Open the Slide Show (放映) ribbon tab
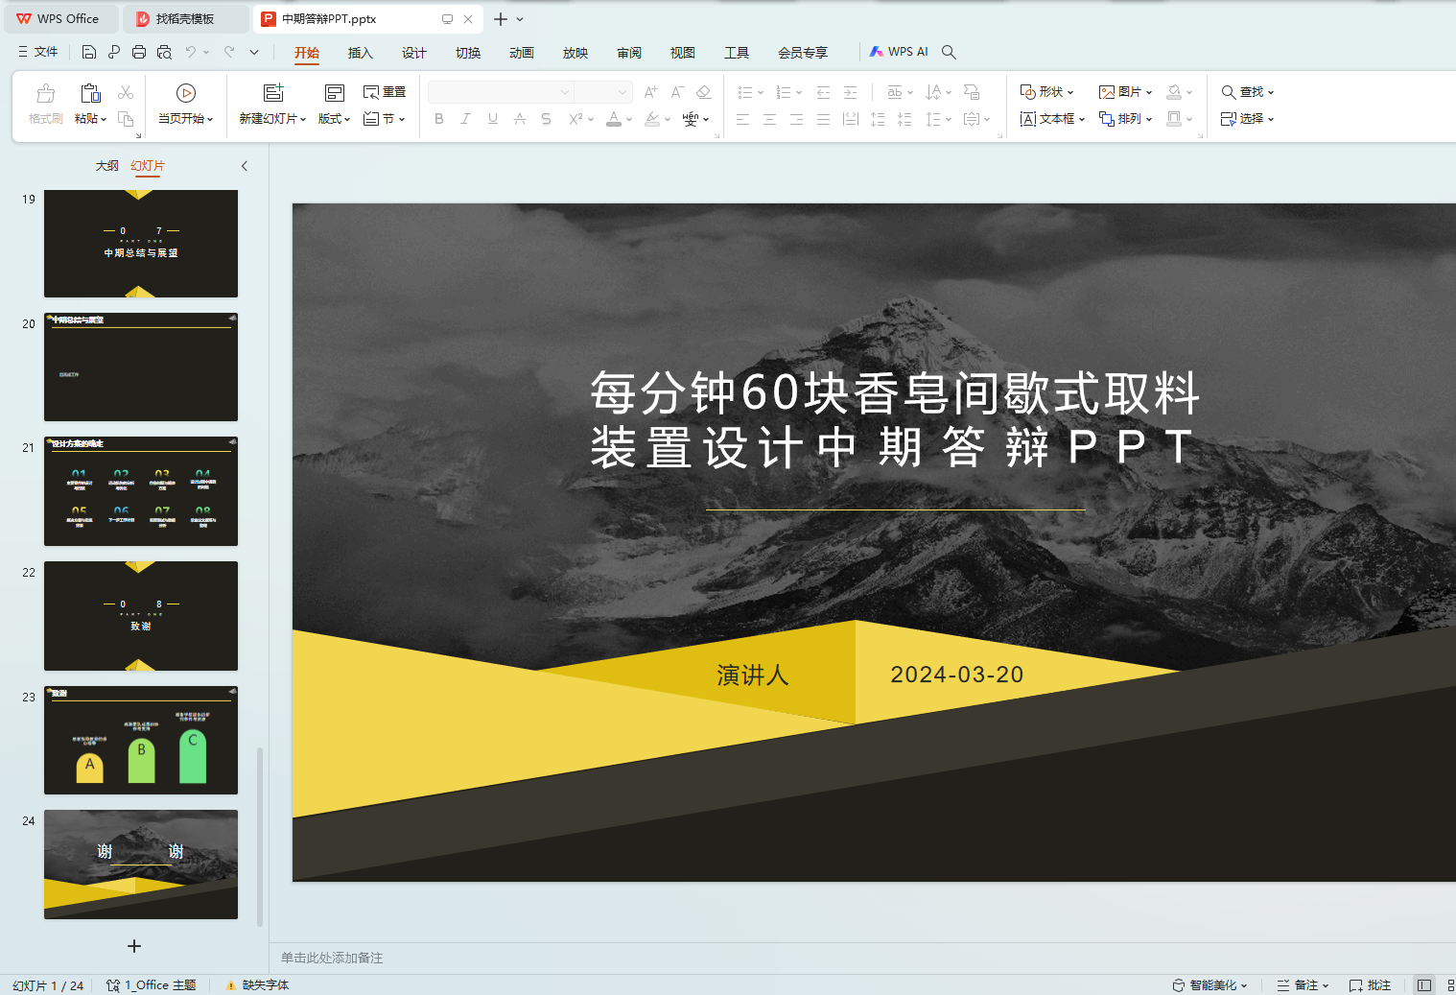 pyautogui.click(x=575, y=53)
